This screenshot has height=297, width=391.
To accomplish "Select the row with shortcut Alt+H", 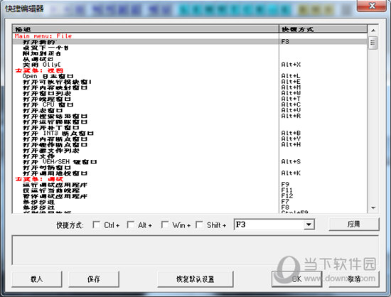I will [x=190, y=145].
